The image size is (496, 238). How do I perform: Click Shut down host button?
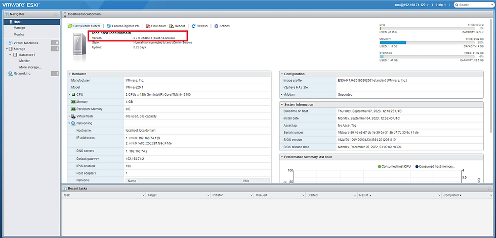tap(156, 26)
